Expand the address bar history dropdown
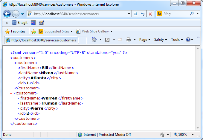This screenshot has width=203, height=140. coord(129,14)
